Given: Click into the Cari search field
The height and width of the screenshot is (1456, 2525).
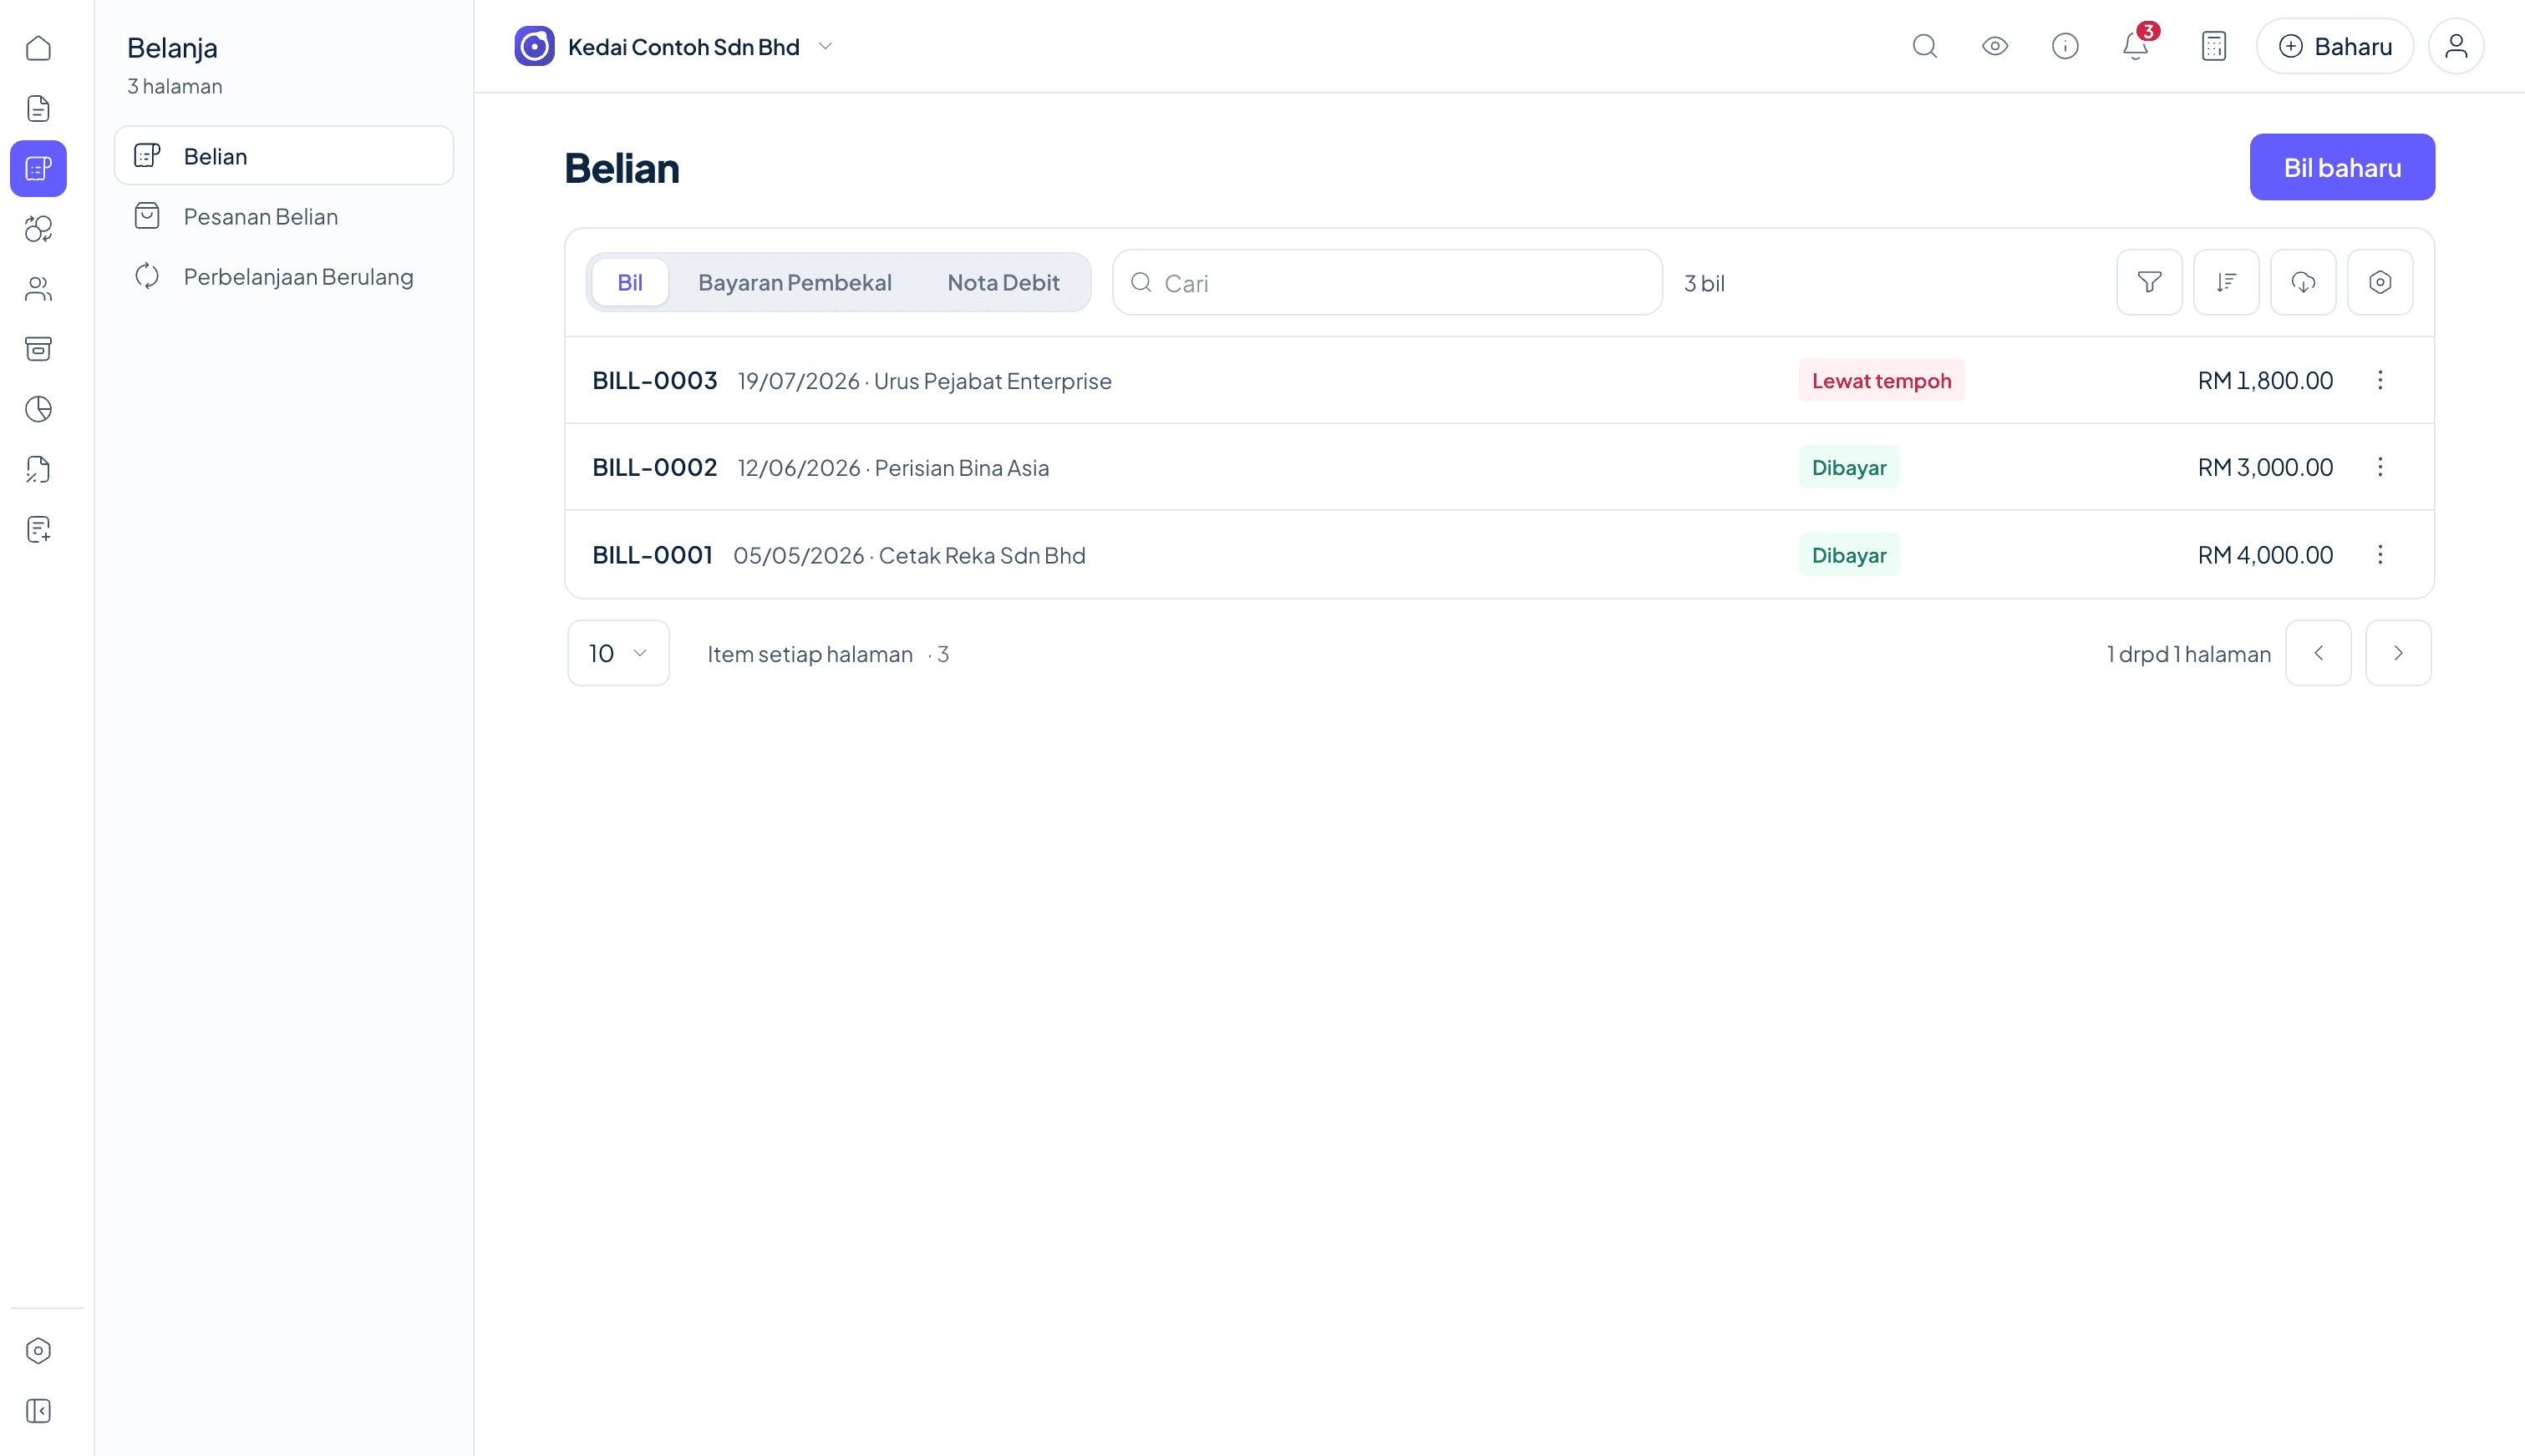Looking at the screenshot, I should (1387, 282).
